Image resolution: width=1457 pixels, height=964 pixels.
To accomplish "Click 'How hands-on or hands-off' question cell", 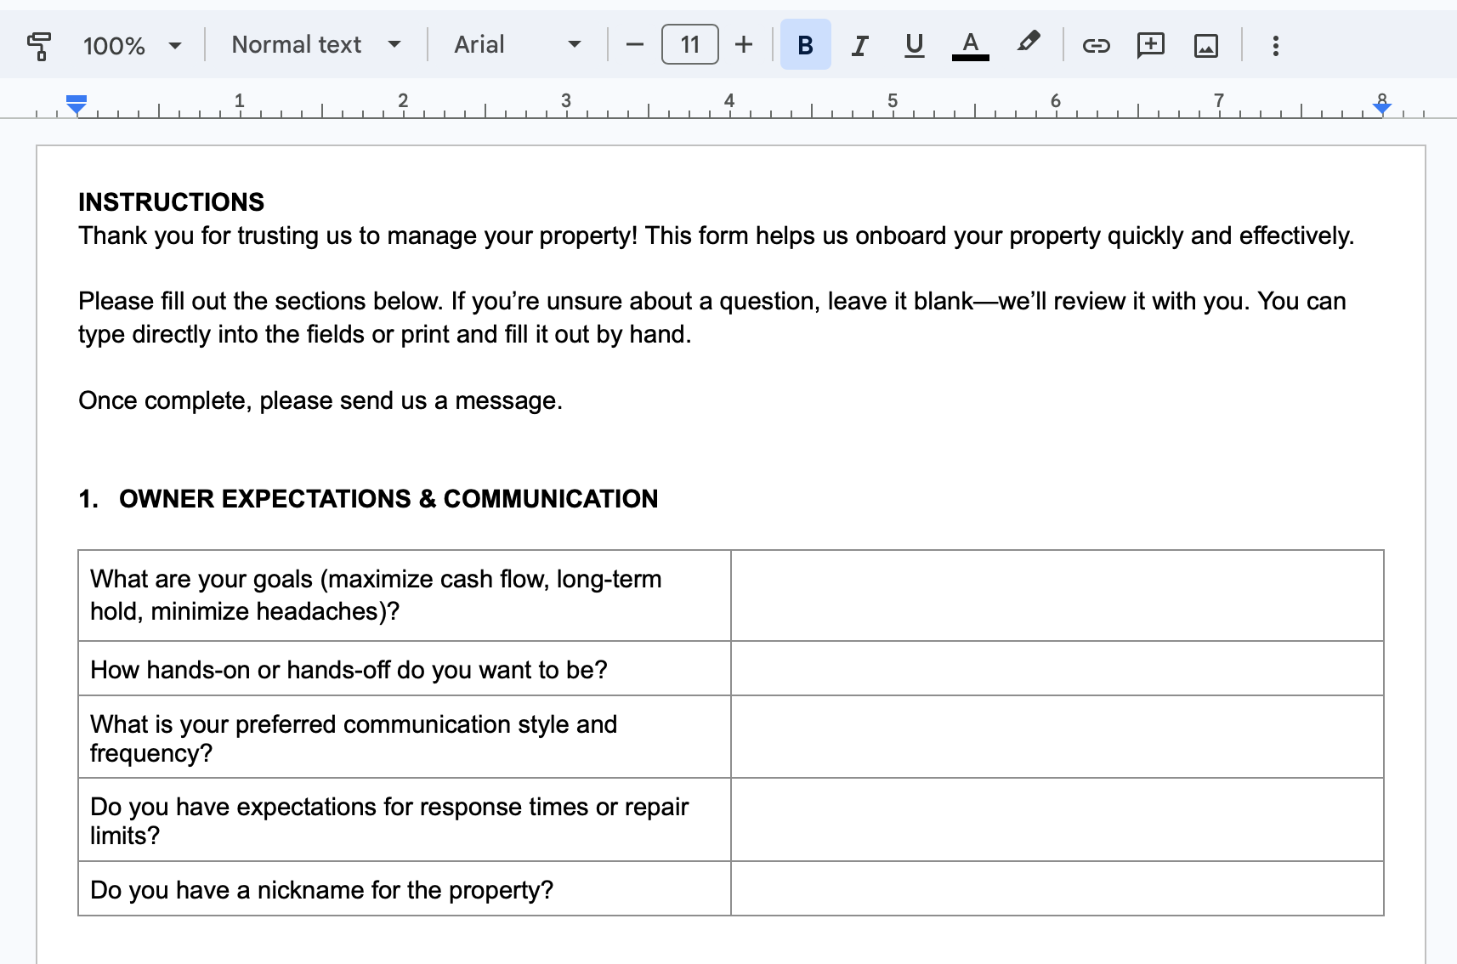I will point(405,668).
